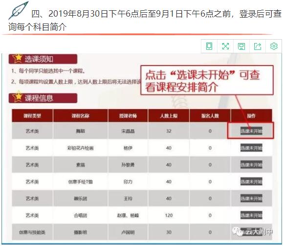Select the course name 素描

[81, 165]
